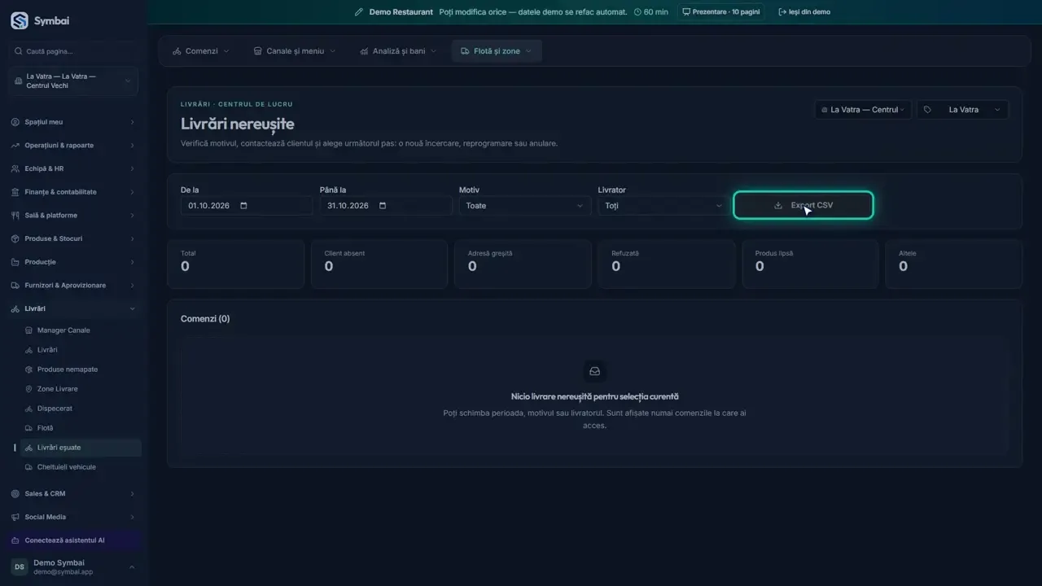Click the Ieși din demo link
This screenshot has width=1042, height=586.
coord(804,12)
